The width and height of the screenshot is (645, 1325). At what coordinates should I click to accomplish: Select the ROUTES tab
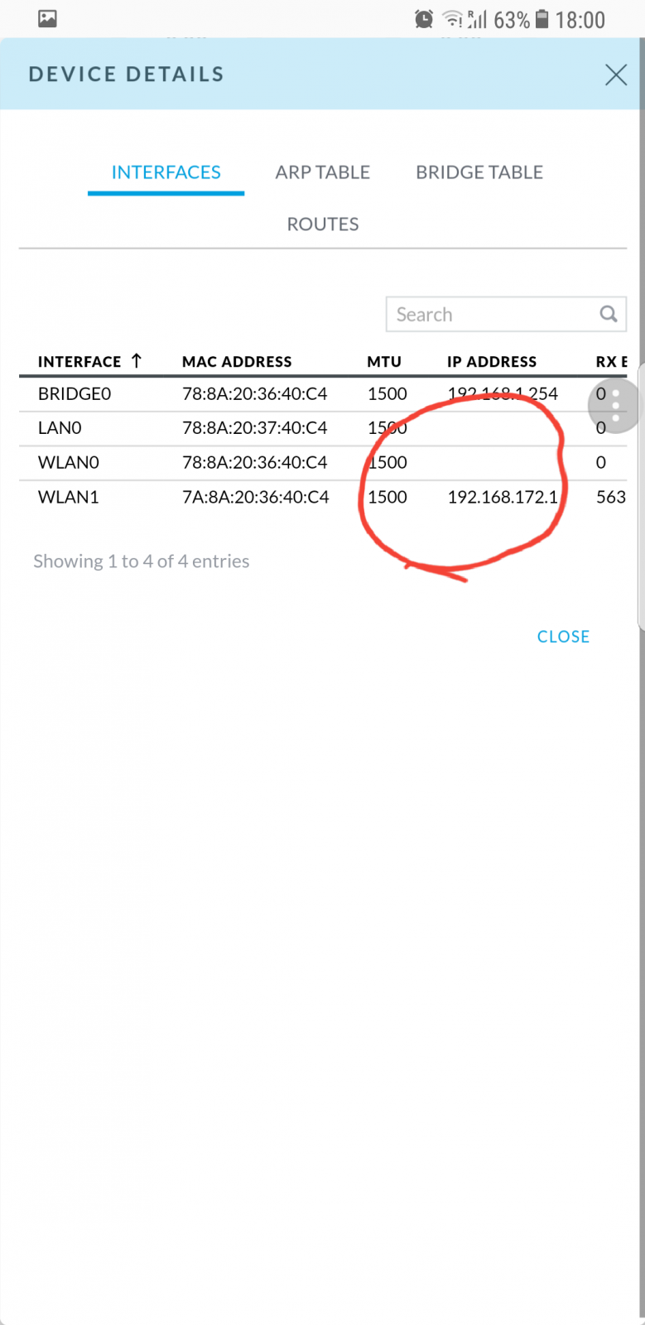tap(323, 224)
